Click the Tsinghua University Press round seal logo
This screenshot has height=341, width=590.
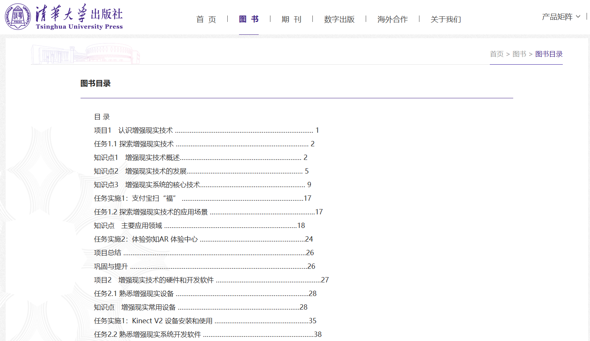[17, 17]
